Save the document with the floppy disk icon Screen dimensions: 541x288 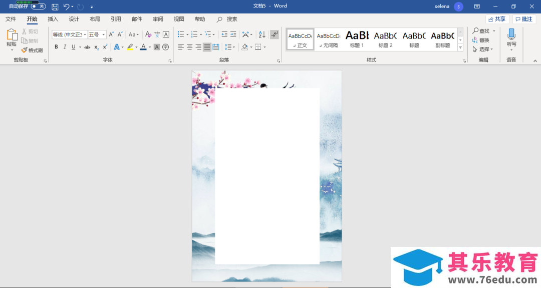[55, 6]
